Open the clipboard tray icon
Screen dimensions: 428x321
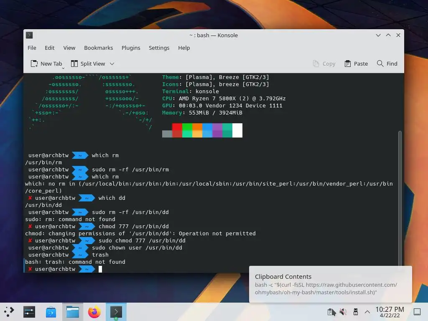pos(331,312)
